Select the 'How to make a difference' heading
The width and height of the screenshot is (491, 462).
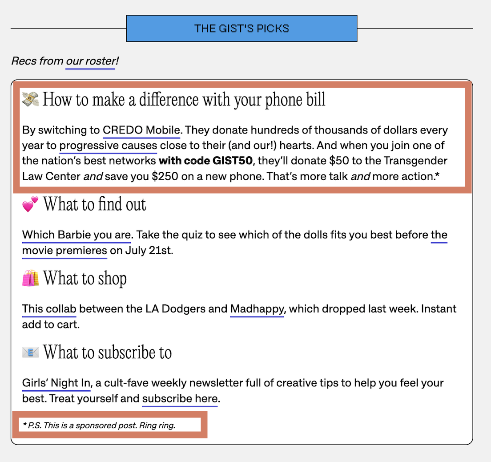(184, 100)
